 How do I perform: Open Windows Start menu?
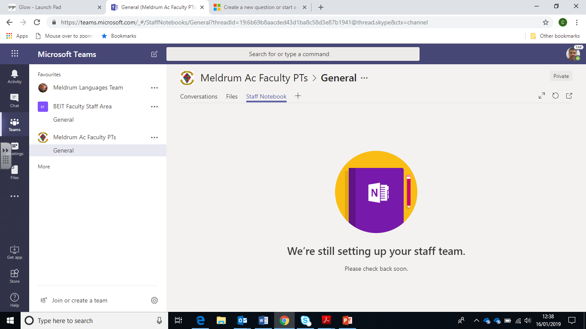10,320
